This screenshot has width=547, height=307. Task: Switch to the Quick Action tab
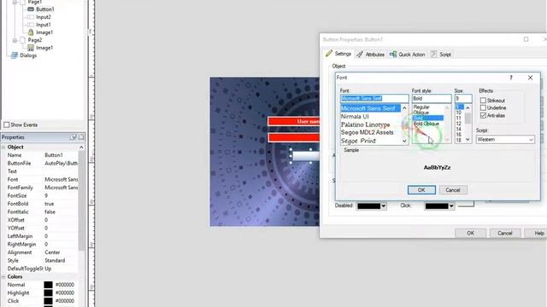[408, 55]
